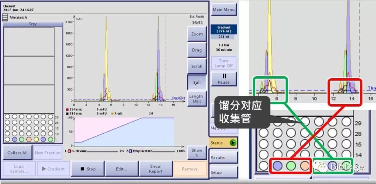Click the 'n-Hexane' solvent label
The height and width of the screenshot is (184, 376).
(79, 151)
